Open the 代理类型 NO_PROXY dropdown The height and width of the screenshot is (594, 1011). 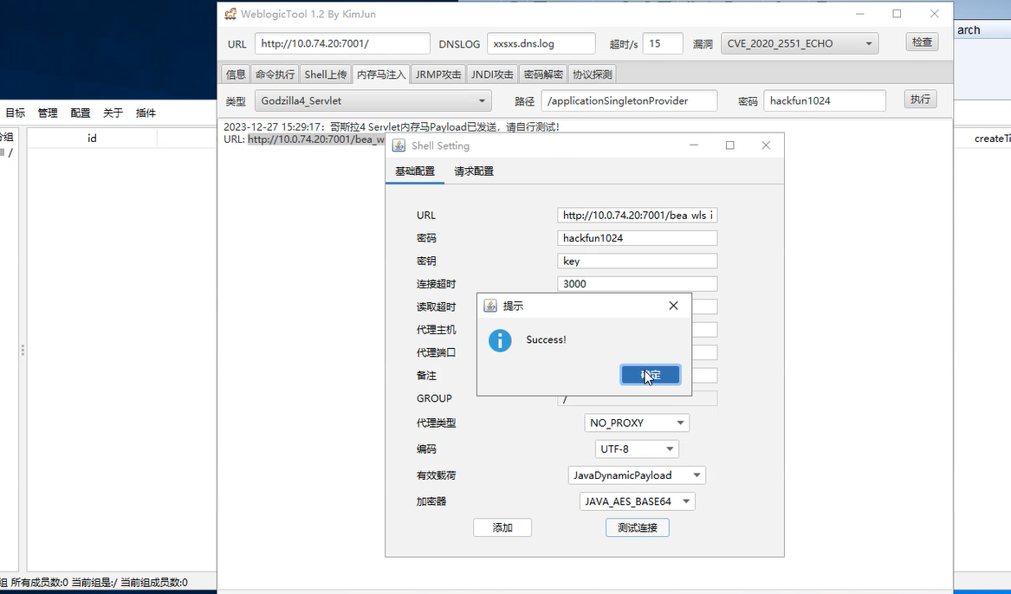(x=637, y=423)
